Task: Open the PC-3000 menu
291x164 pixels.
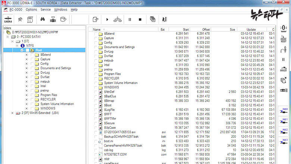Action: pos(16,9)
